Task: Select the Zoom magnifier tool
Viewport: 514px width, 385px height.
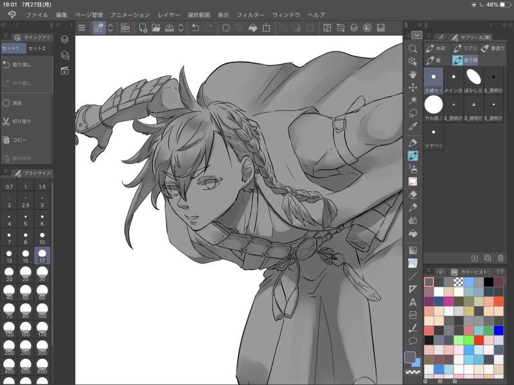Action: point(412,49)
